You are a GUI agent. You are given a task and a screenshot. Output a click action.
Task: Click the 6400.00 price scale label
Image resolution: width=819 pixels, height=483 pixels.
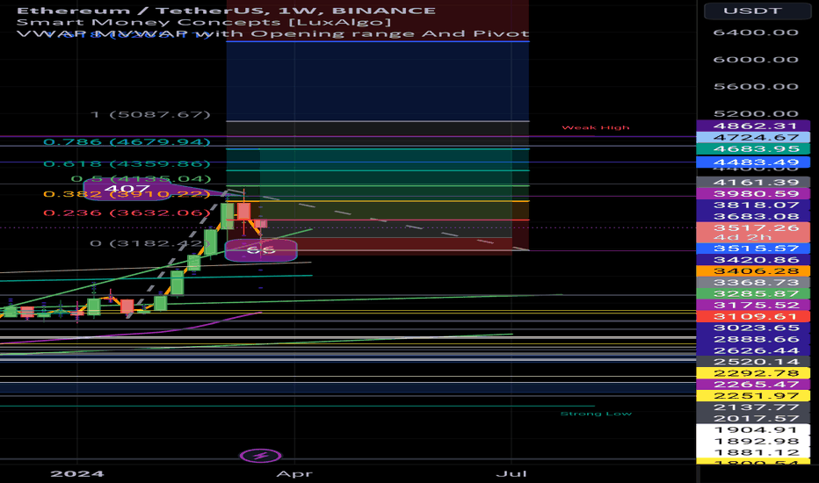coord(756,32)
